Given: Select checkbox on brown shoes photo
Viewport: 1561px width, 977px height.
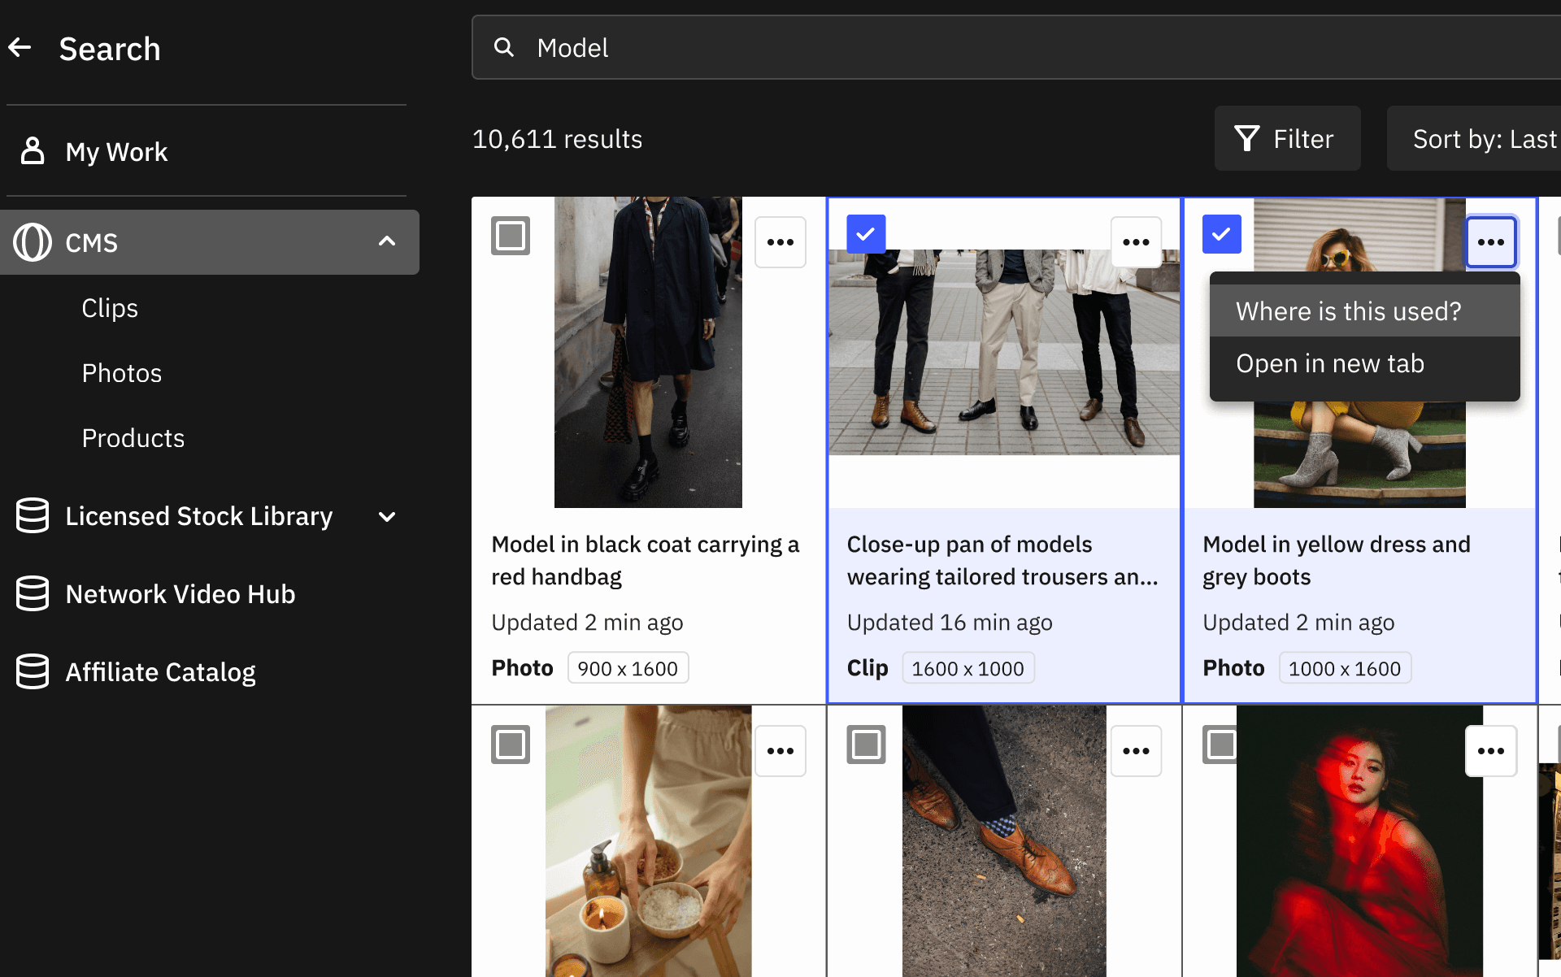Looking at the screenshot, I should [866, 745].
